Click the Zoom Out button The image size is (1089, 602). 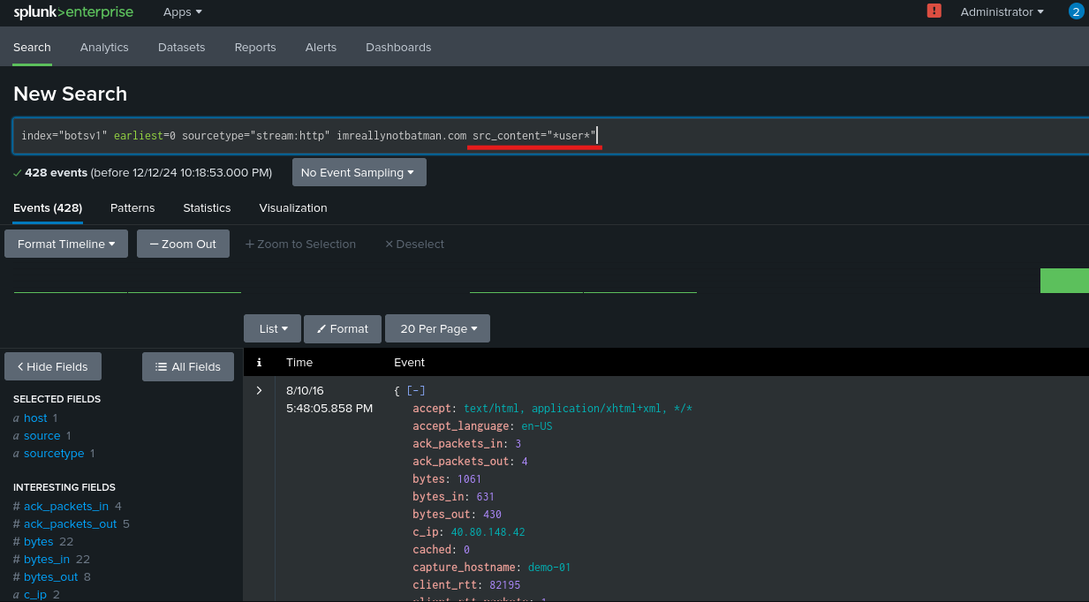click(x=183, y=244)
